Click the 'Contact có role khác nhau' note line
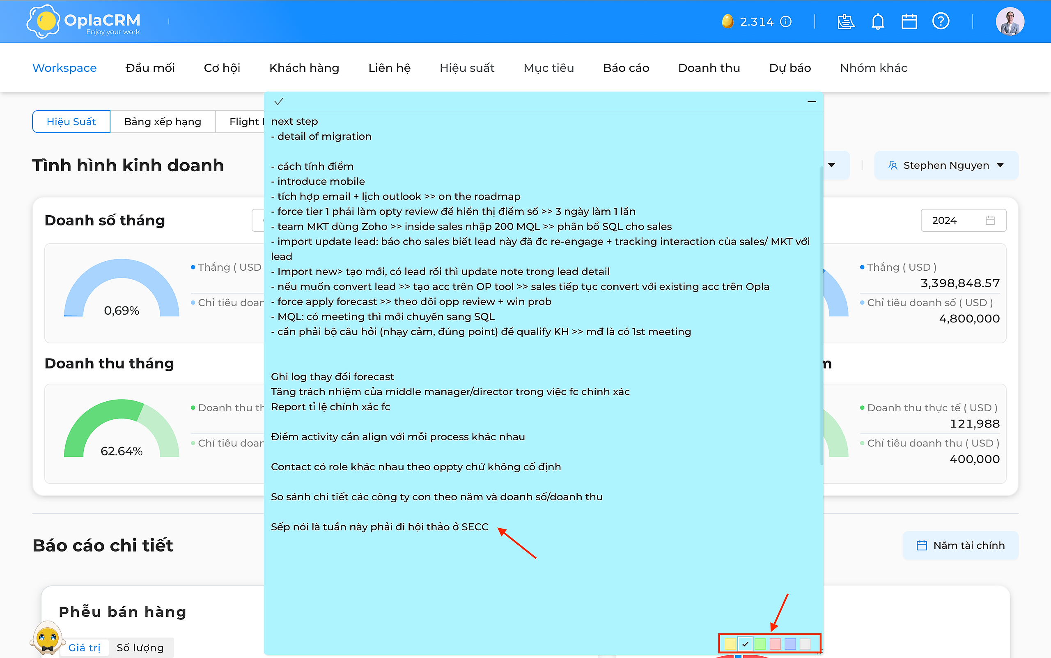The image size is (1051, 658). (x=416, y=467)
